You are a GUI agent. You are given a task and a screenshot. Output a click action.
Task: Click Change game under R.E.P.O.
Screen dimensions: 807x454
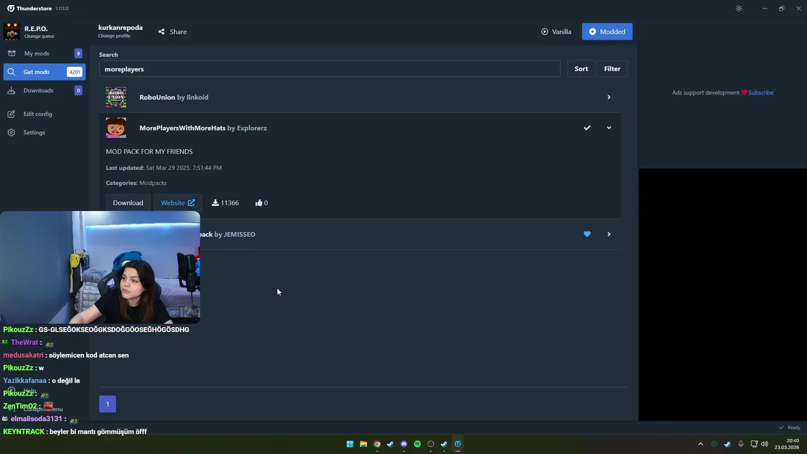39,37
